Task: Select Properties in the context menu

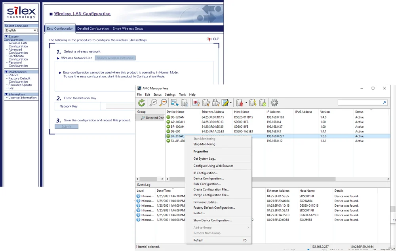Action: click(x=200, y=151)
